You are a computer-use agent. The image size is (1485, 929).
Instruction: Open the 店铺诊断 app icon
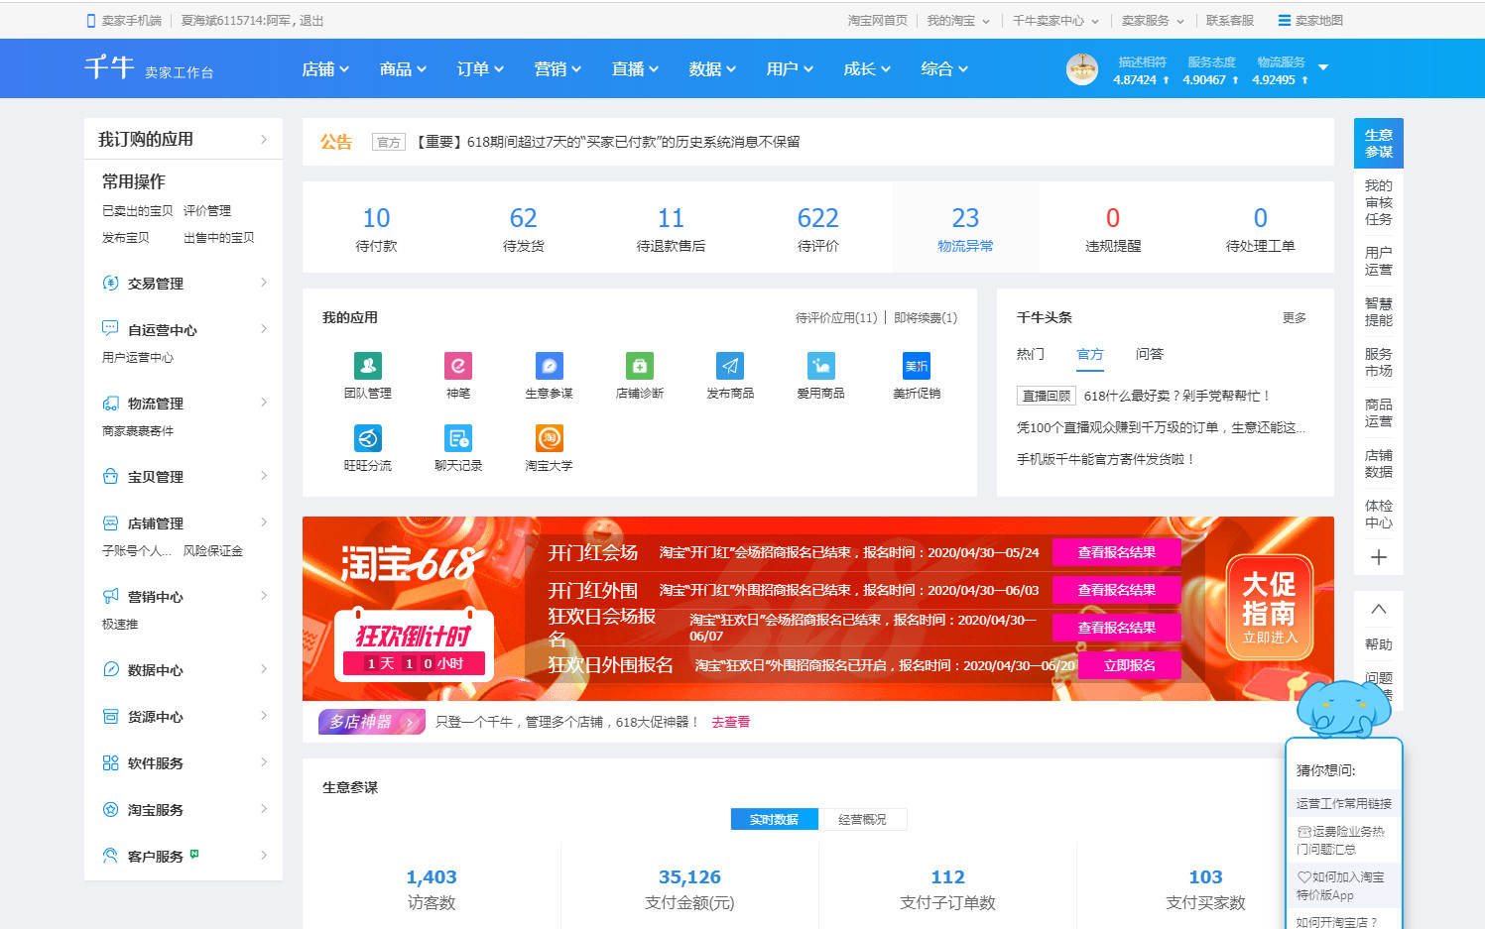(640, 366)
